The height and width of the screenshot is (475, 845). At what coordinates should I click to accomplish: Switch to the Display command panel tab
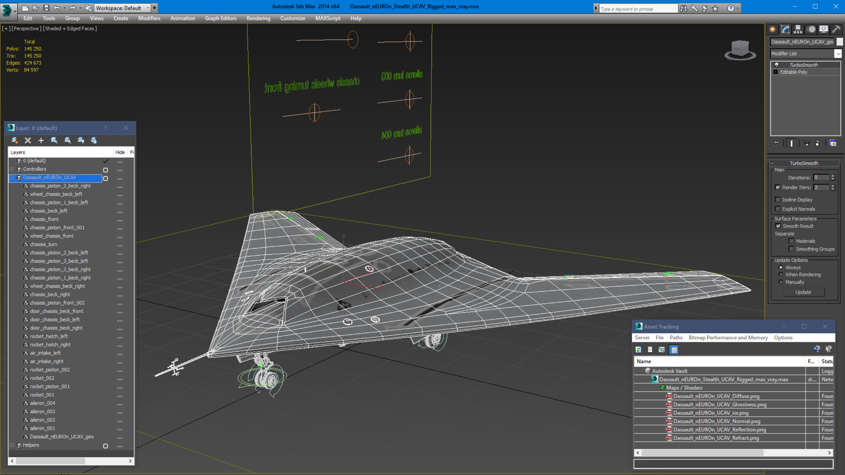[x=824, y=30]
